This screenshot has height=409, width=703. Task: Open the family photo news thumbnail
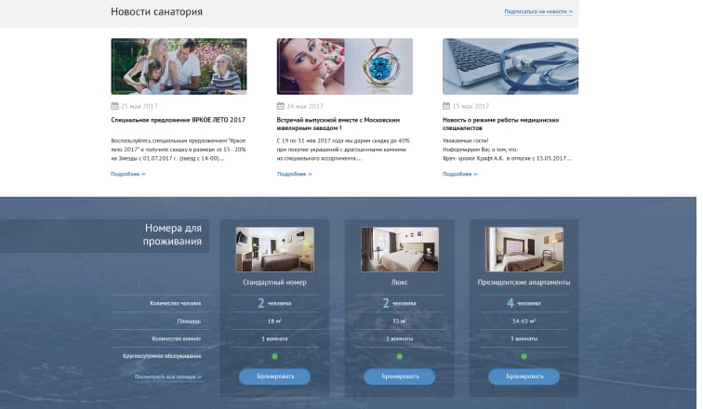[x=179, y=66]
